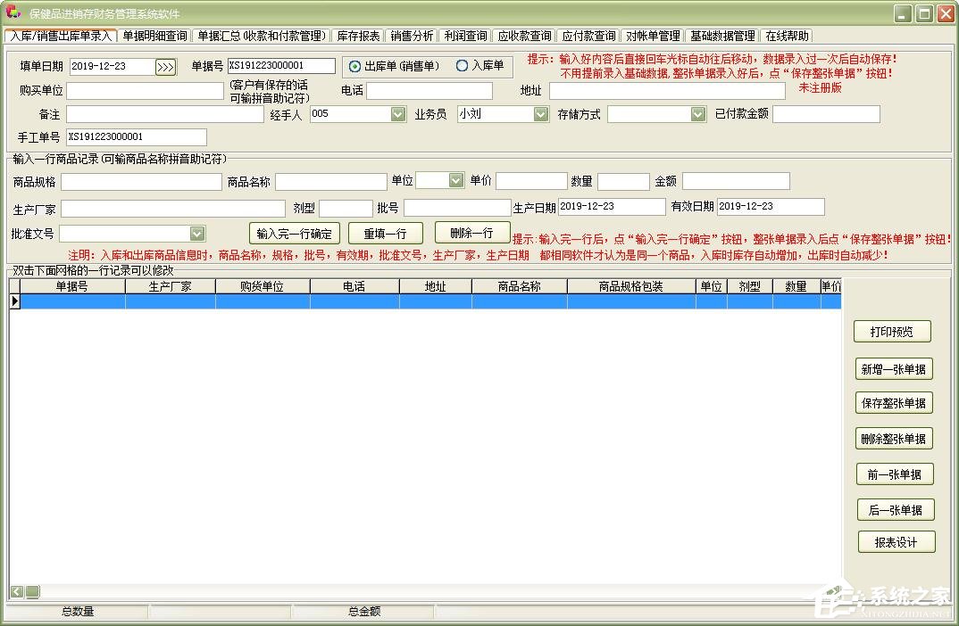Click the 电话 input field
Image resolution: width=959 pixels, height=626 pixels.
click(x=429, y=91)
